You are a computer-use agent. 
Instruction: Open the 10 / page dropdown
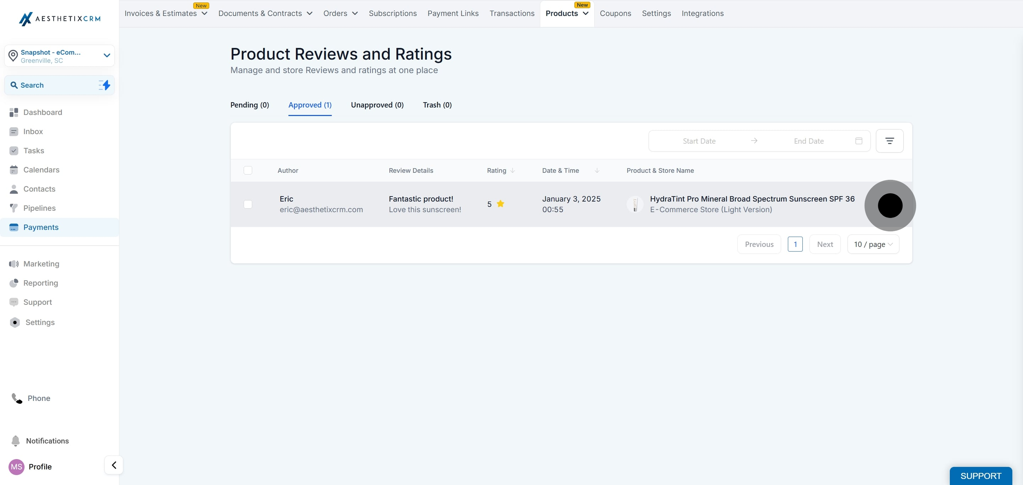(873, 244)
